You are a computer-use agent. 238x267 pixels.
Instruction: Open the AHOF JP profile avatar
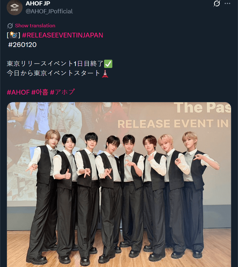click(x=15, y=8)
